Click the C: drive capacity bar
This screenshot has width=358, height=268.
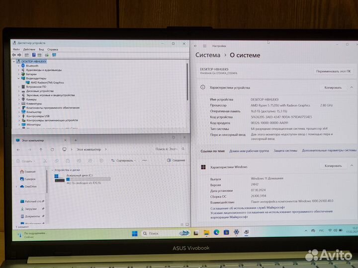[89, 179]
